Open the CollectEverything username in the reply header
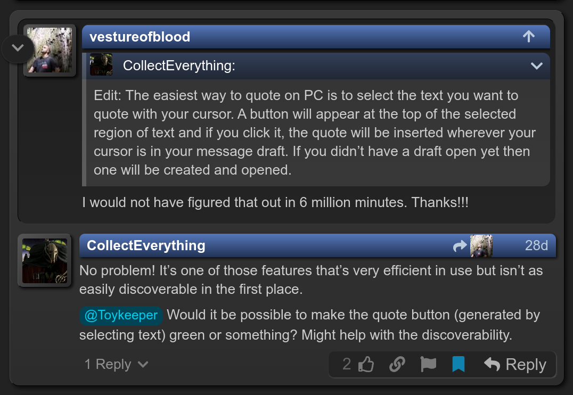Viewport: 573px width, 395px height. click(x=146, y=245)
